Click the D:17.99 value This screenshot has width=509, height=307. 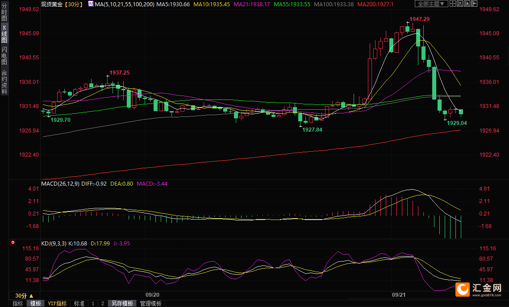pyautogui.click(x=100, y=243)
